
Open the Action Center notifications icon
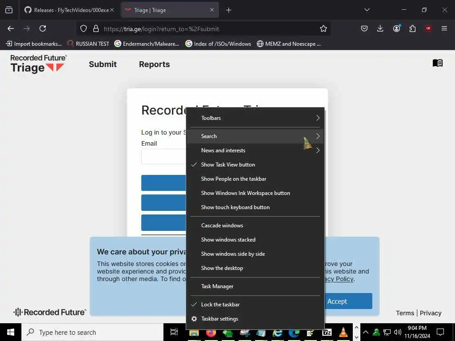[x=440, y=332]
